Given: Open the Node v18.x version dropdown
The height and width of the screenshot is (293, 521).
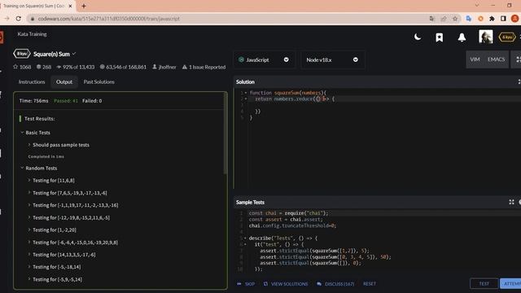Looking at the screenshot, I should point(333,59).
